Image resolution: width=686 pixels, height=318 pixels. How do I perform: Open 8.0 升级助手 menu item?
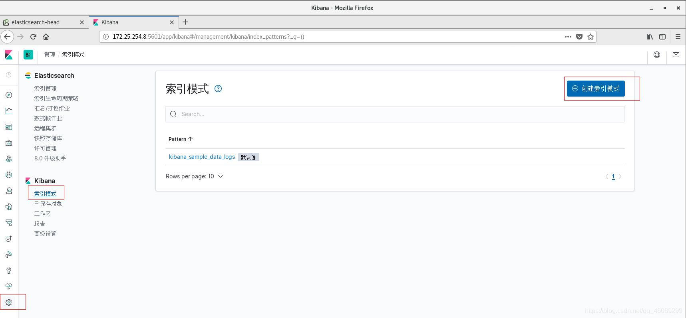(x=50, y=158)
